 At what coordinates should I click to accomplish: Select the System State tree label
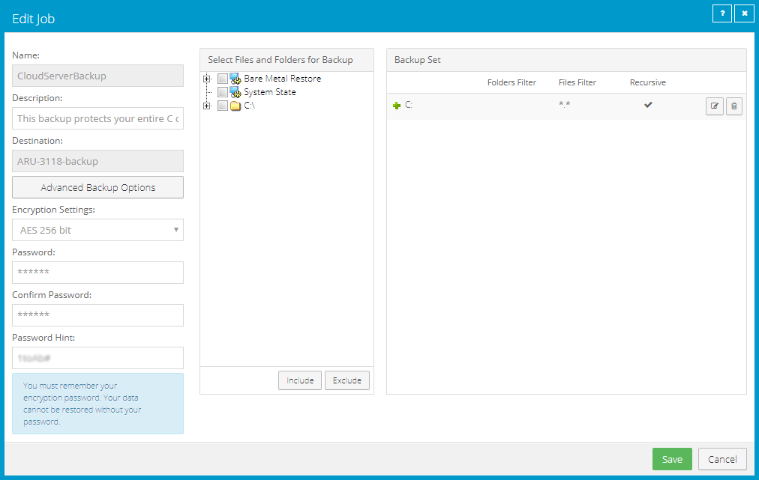pos(269,92)
